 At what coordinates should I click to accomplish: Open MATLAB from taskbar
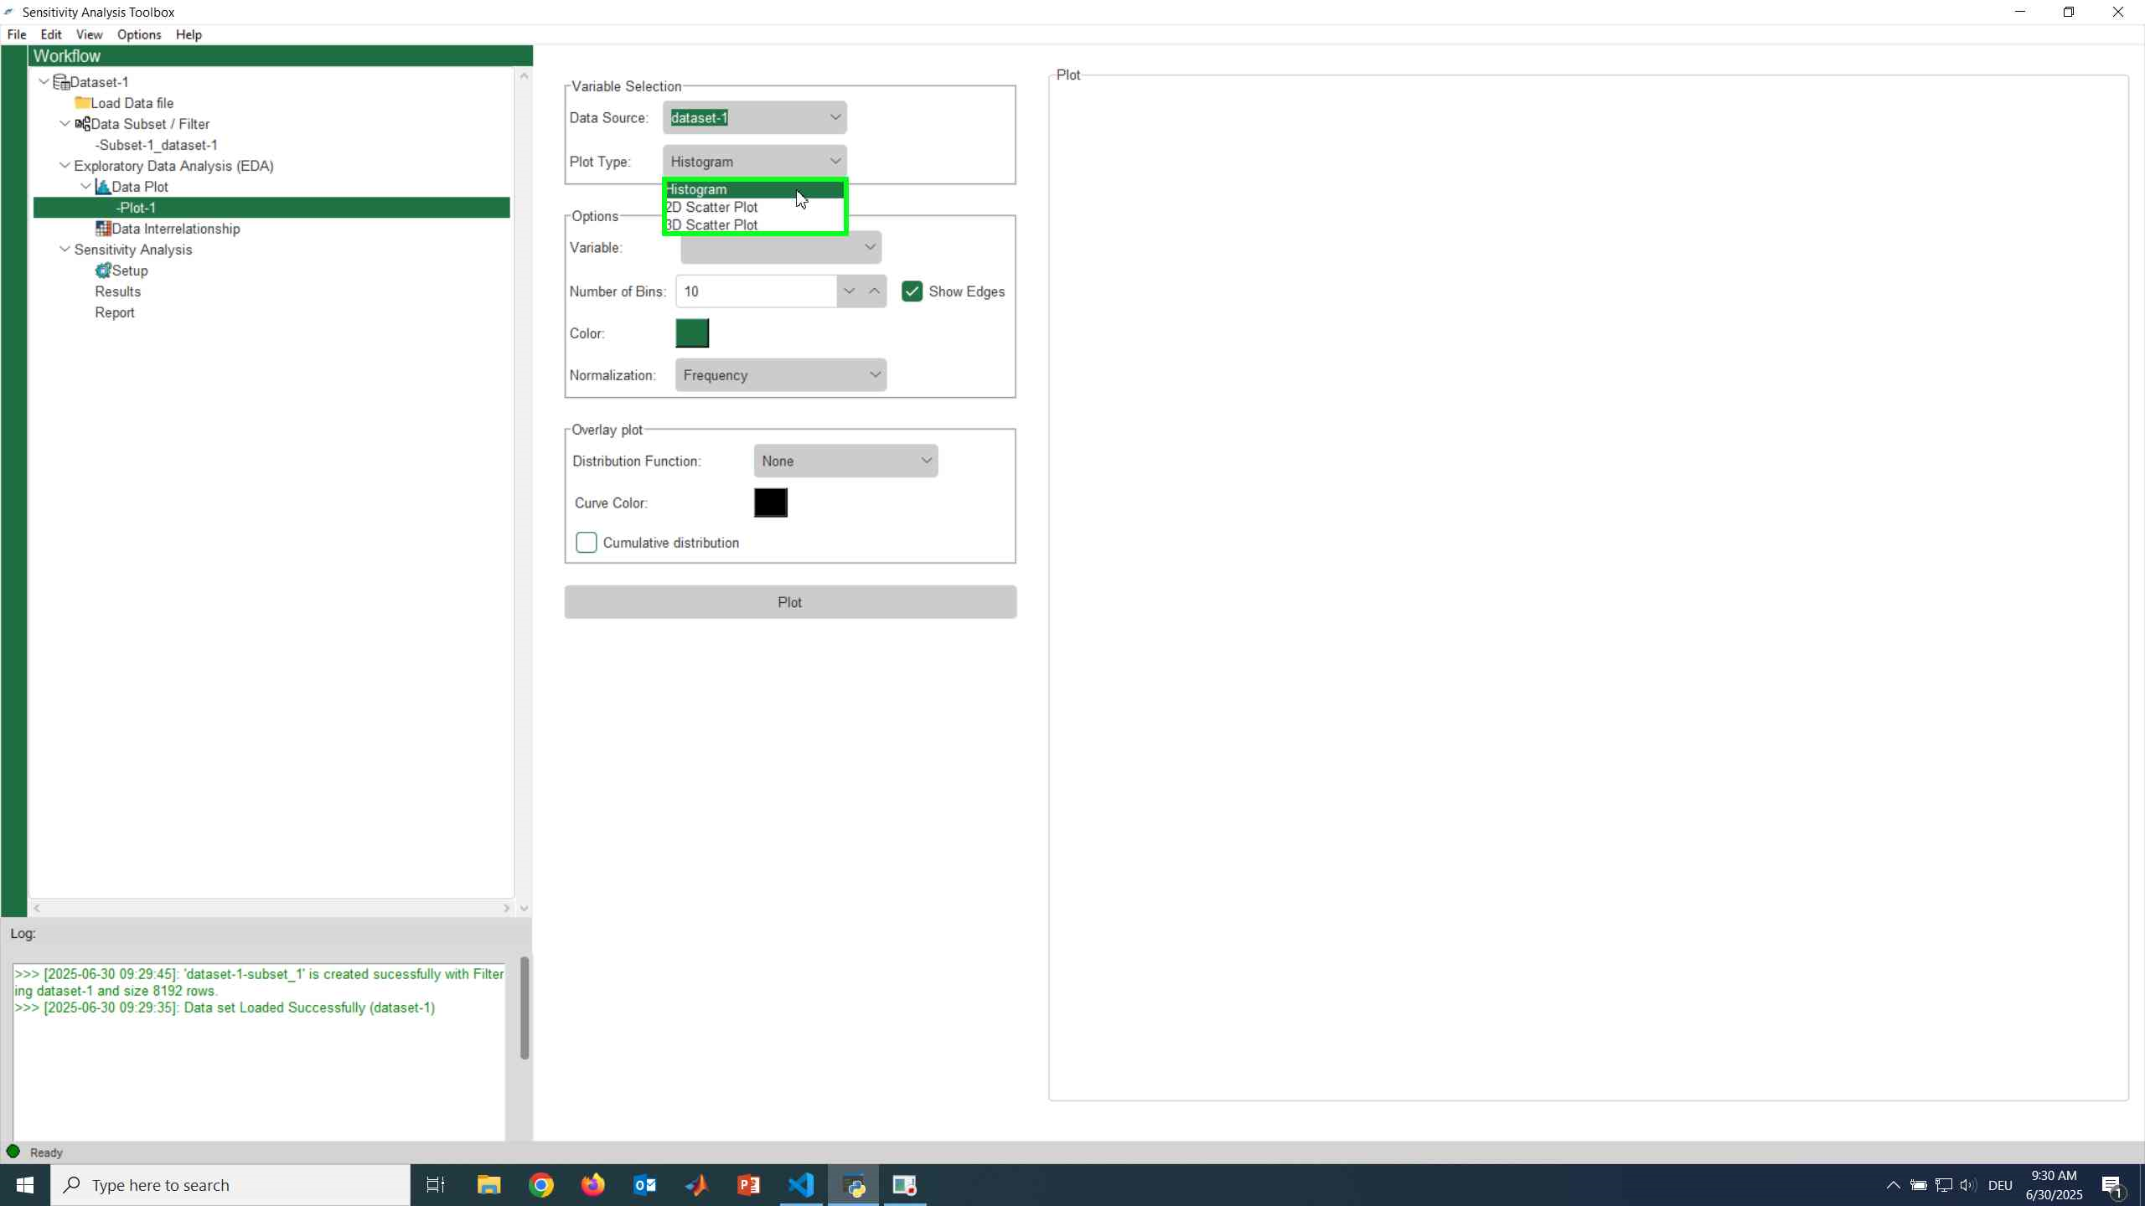(697, 1185)
